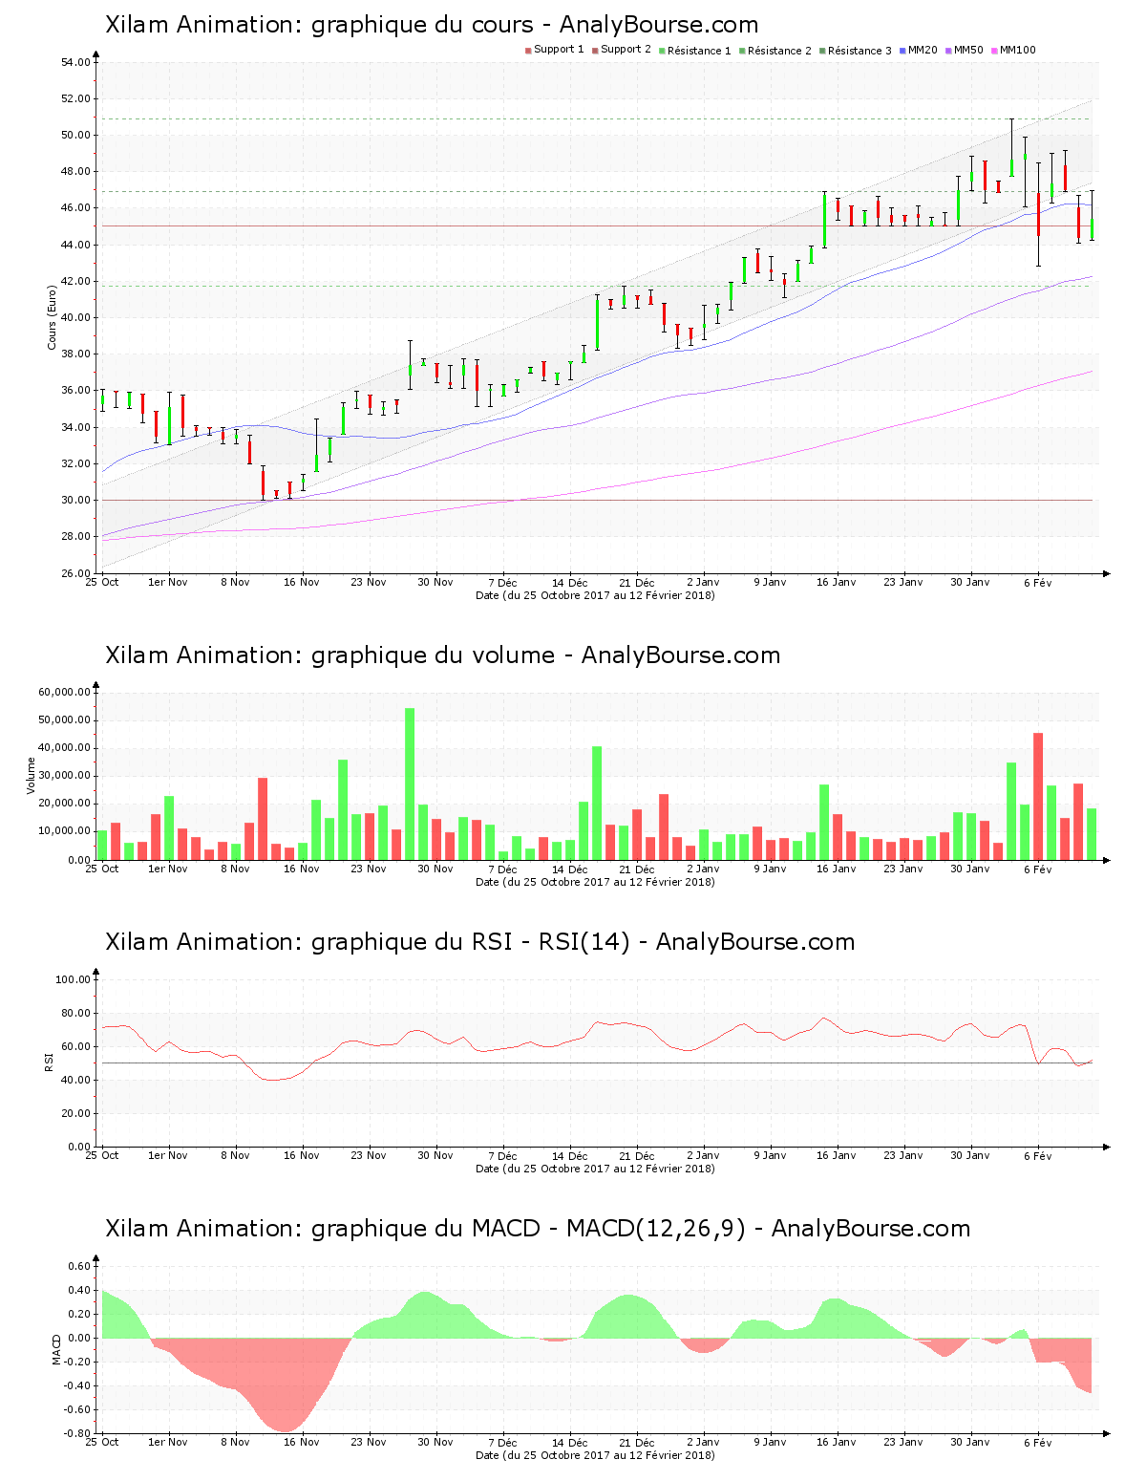Click the 100.00 value on RSI axis
This screenshot has width=1146, height=1481.
tap(74, 979)
